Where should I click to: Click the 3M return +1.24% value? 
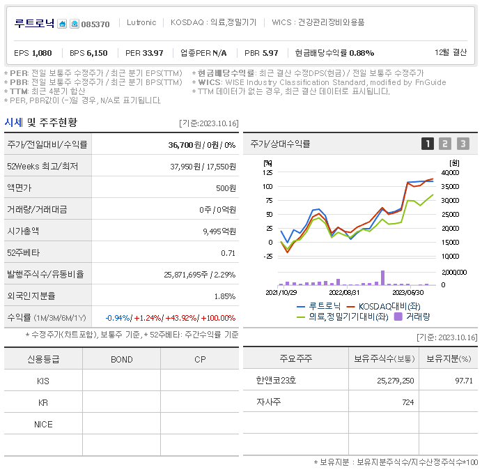click(148, 318)
